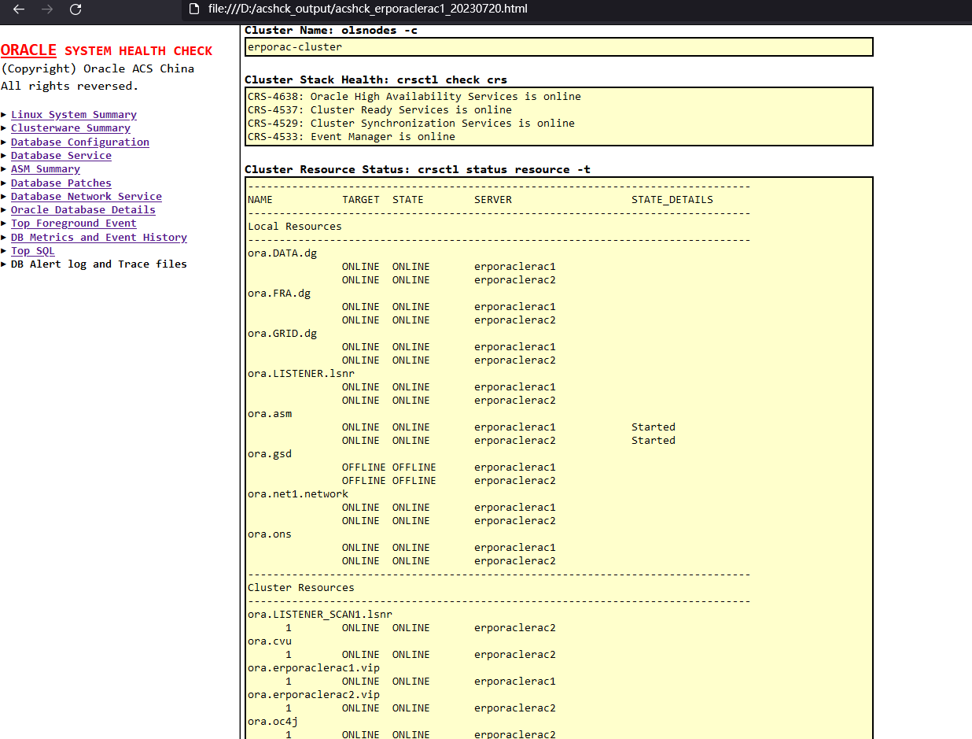Click the ora.erporaclerac2.vip resource name
Screen dimensions: 972x739
314,695
